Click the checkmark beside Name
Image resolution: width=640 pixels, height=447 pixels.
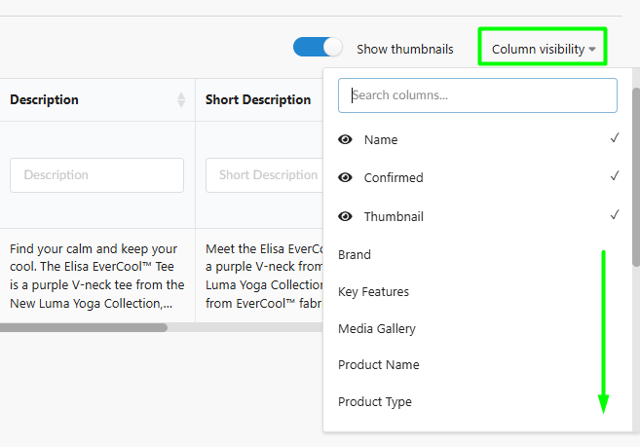pos(615,138)
